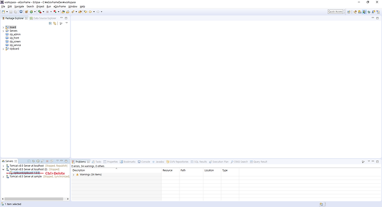Toggle Link with Editor in Package Explorer
Screen dimensions: 382x207
pos(55,23)
